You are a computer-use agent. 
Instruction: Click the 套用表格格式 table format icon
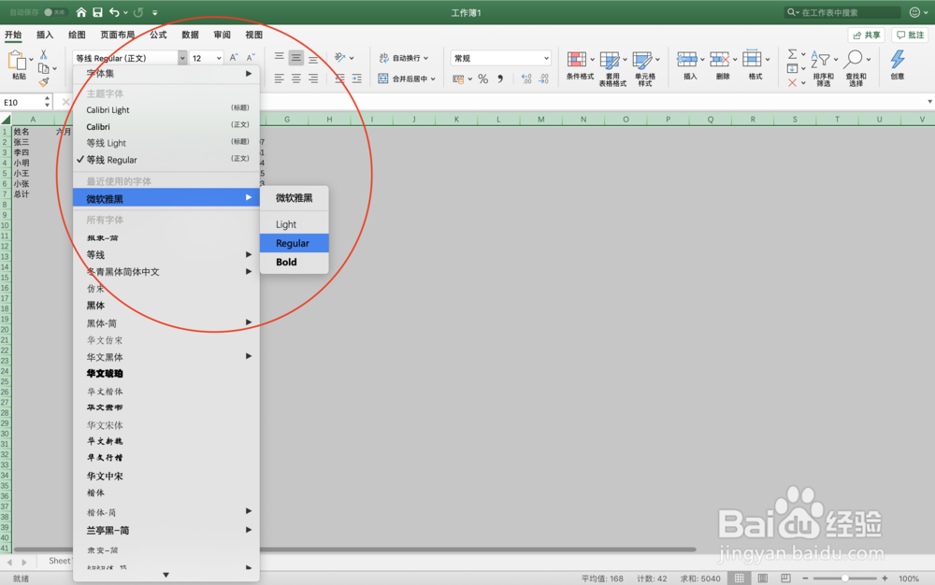[610, 60]
